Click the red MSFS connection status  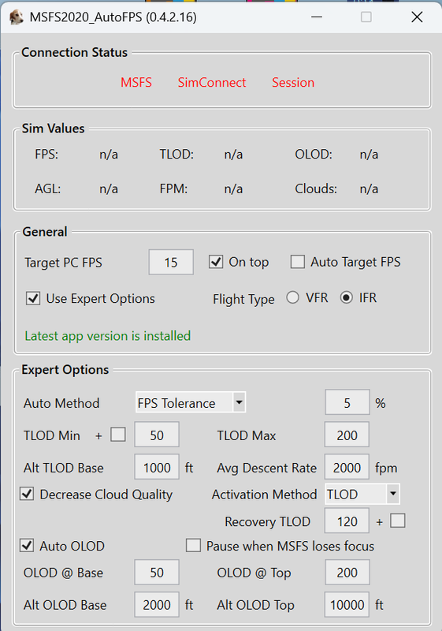pyautogui.click(x=136, y=83)
